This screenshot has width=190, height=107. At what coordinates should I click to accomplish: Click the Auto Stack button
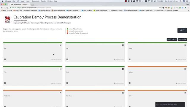pyautogui.click(x=182, y=40)
